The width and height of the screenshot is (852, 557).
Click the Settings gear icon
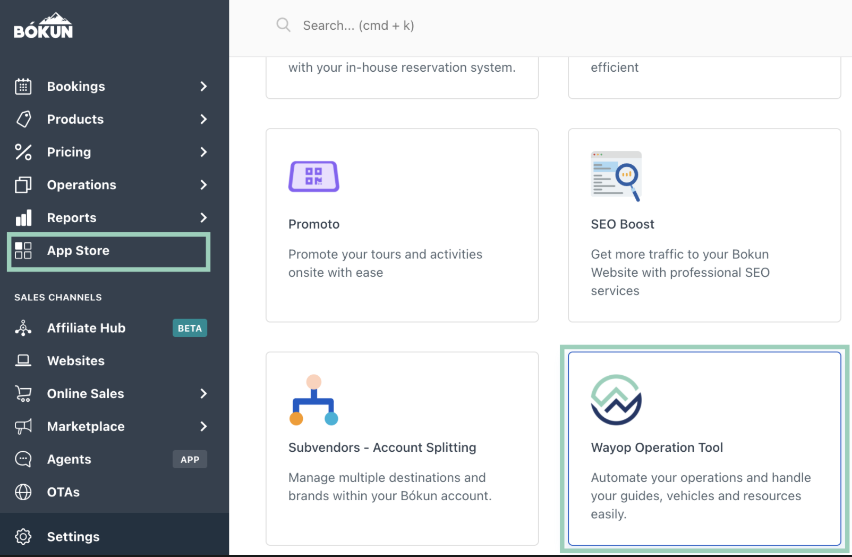[23, 536]
